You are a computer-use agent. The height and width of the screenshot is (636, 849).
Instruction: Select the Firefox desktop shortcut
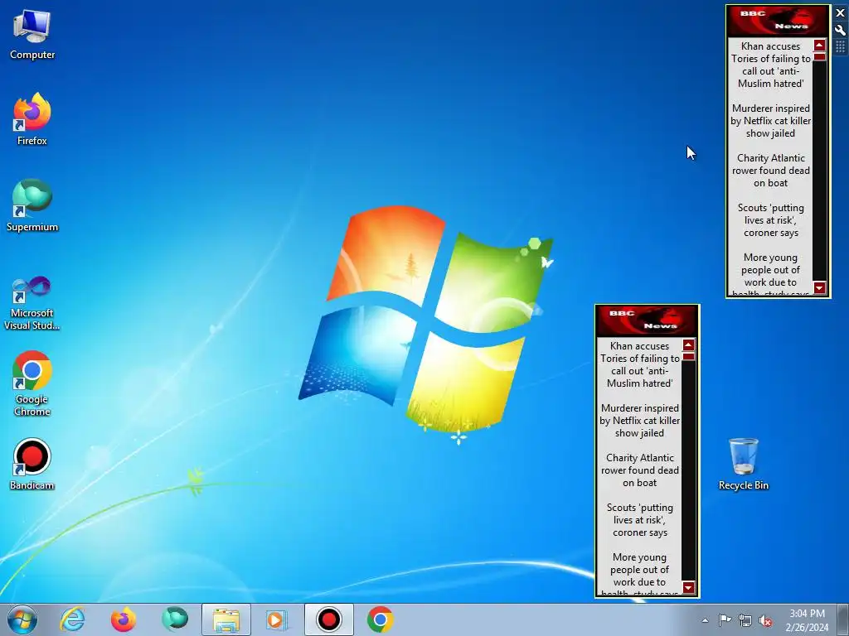(32, 119)
